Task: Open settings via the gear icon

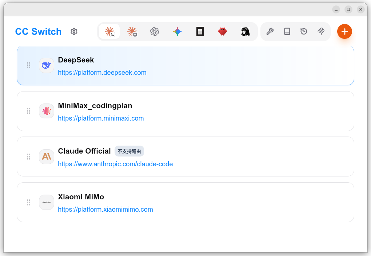Action: click(x=74, y=31)
